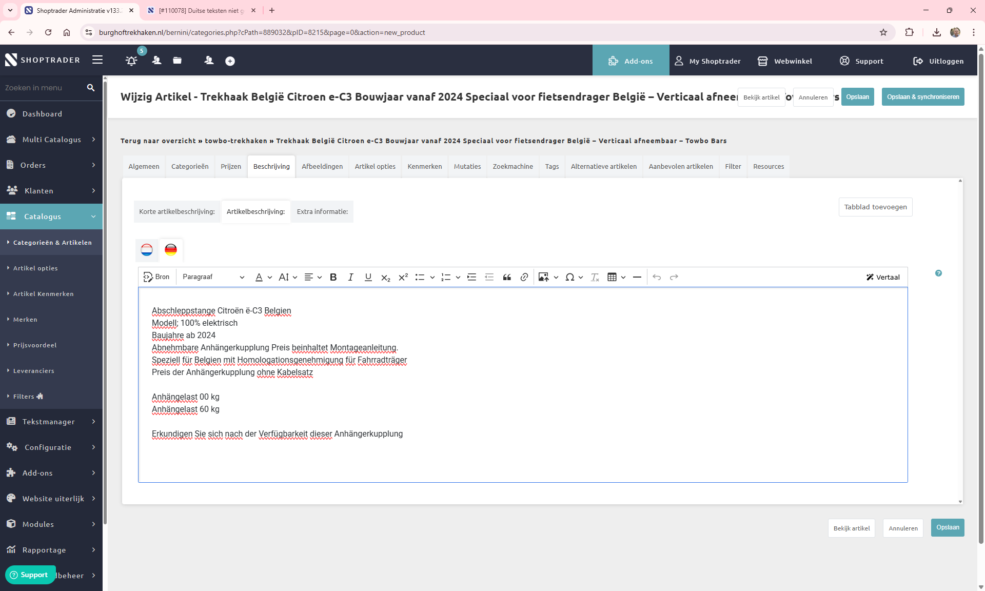The height and width of the screenshot is (591, 985).
Task: Switch to German language flag
Action: 171,250
